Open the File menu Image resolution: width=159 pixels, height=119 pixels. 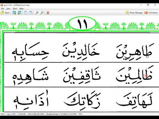(x=3, y=9)
